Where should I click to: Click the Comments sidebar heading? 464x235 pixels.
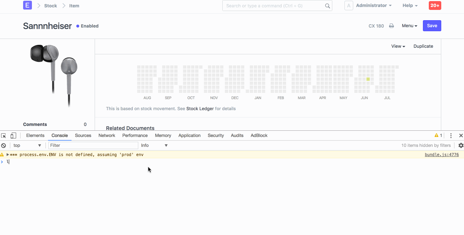pyautogui.click(x=35, y=124)
